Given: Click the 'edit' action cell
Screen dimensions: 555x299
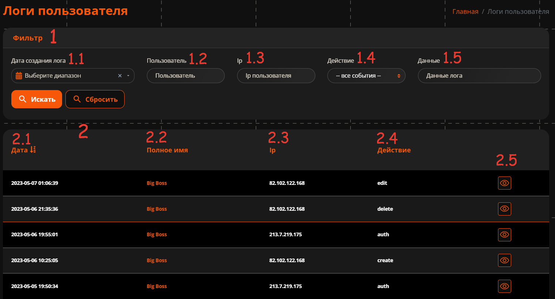Looking at the screenshot, I should coord(382,183).
